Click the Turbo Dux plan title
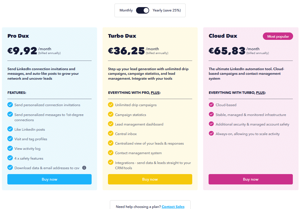This screenshot has height=209, width=301. [x=122, y=36]
